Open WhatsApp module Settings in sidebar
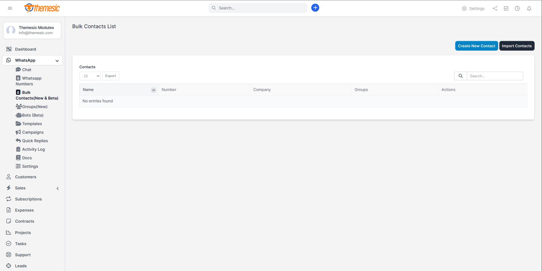This screenshot has width=542, height=271. pos(27,166)
